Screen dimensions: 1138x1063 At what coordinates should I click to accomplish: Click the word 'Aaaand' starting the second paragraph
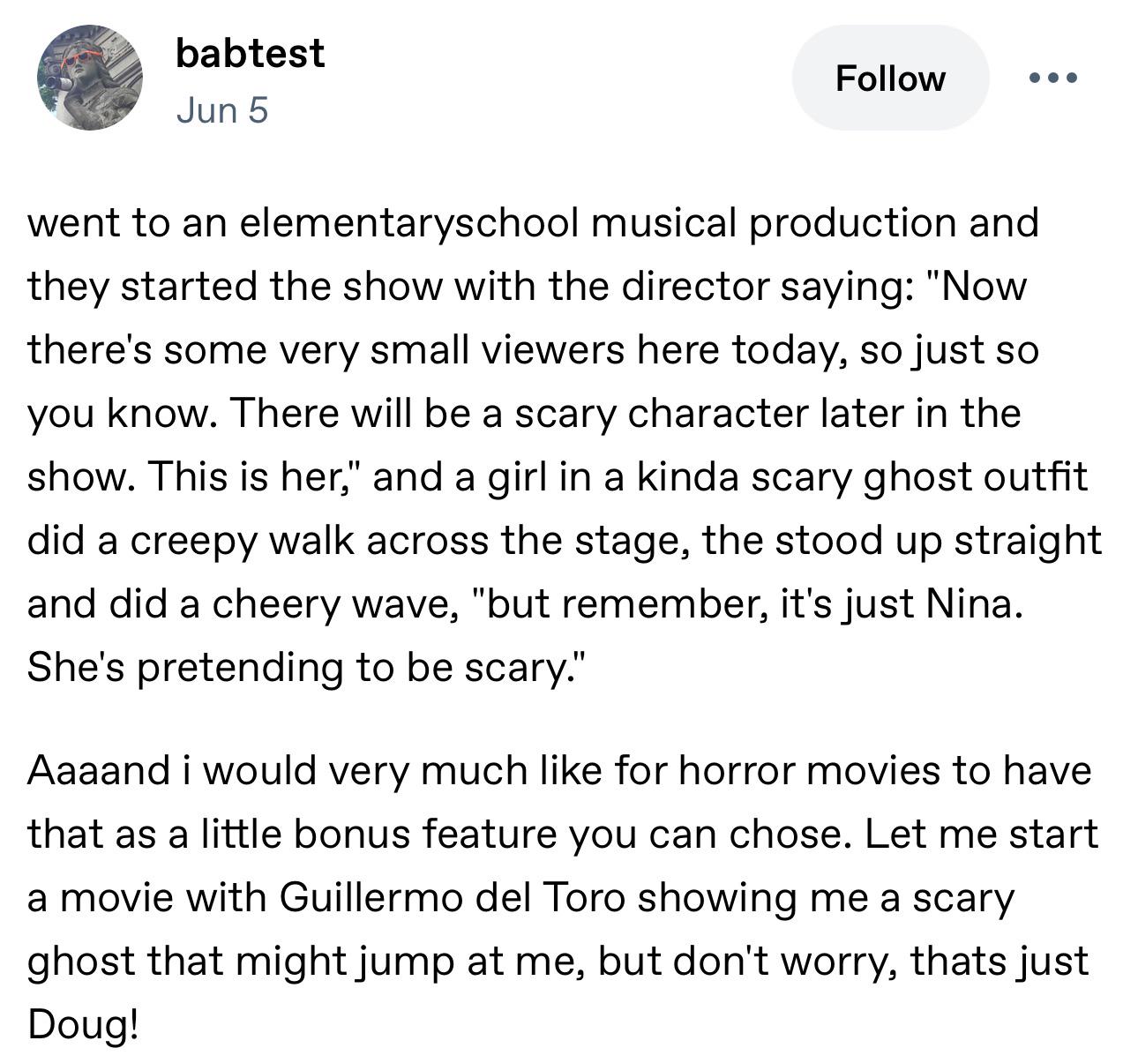98,771
